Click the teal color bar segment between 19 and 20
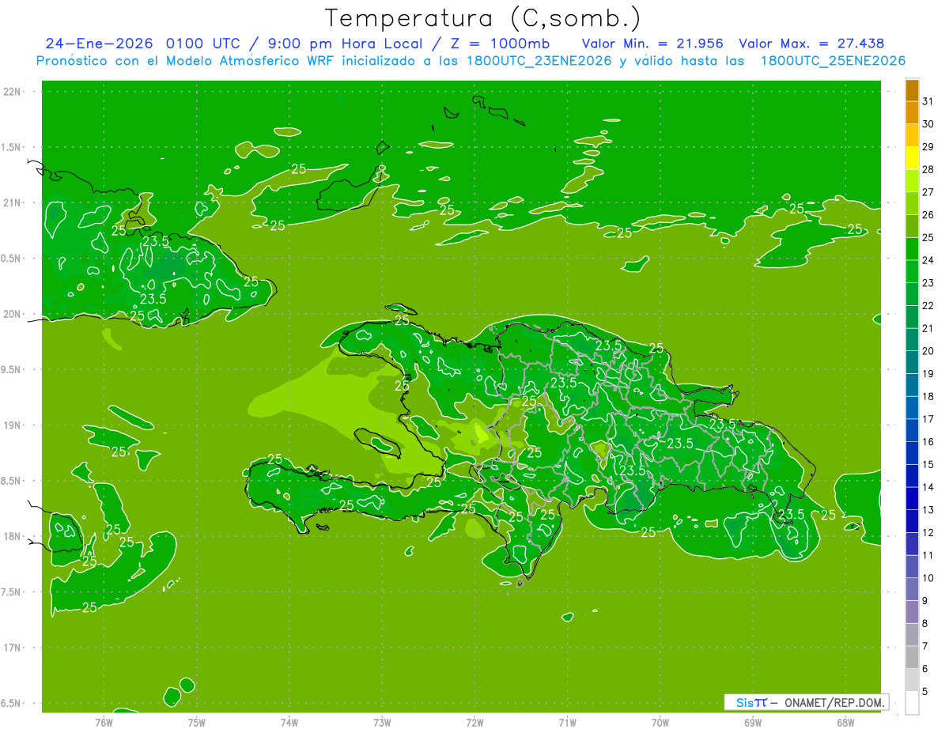 point(912,362)
